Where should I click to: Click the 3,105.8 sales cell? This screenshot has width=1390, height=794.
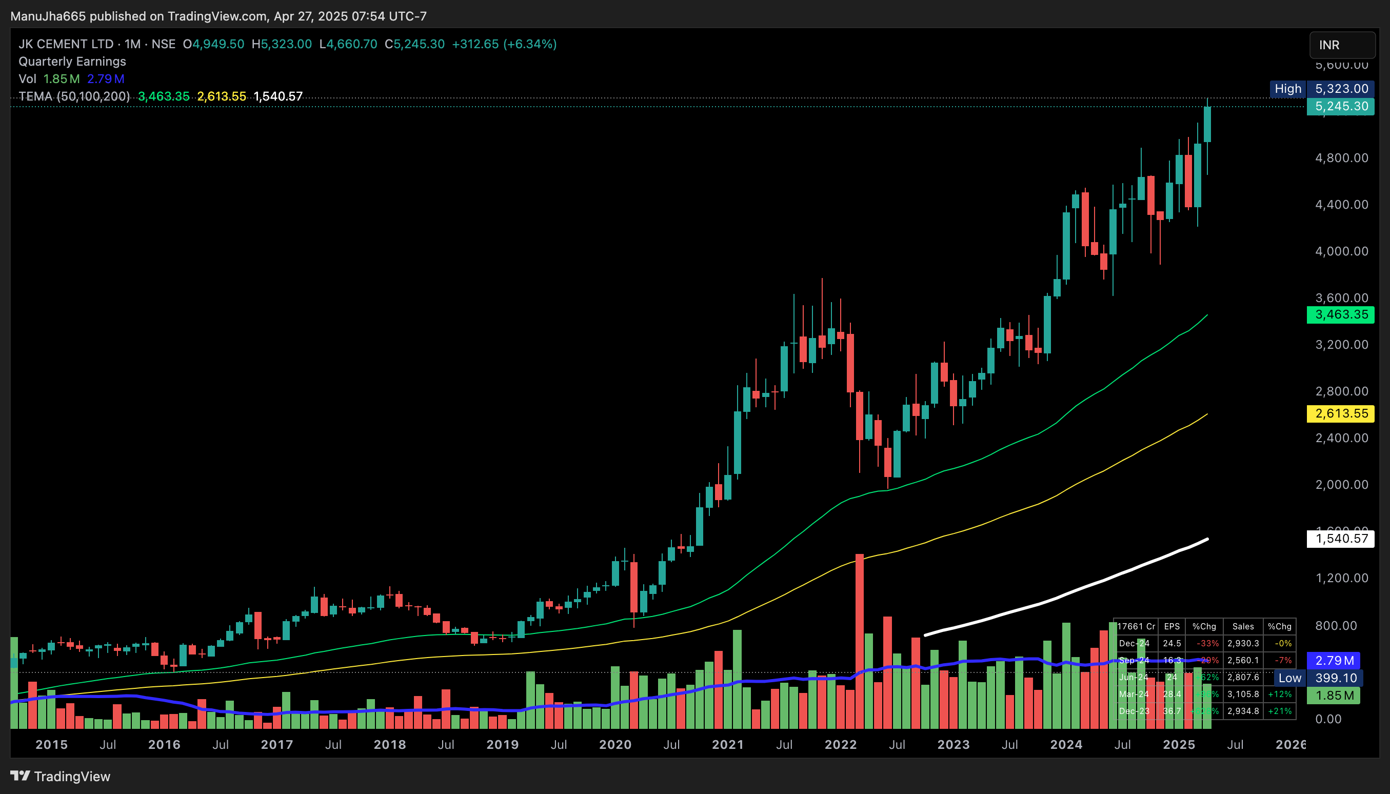click(1243, 694)
